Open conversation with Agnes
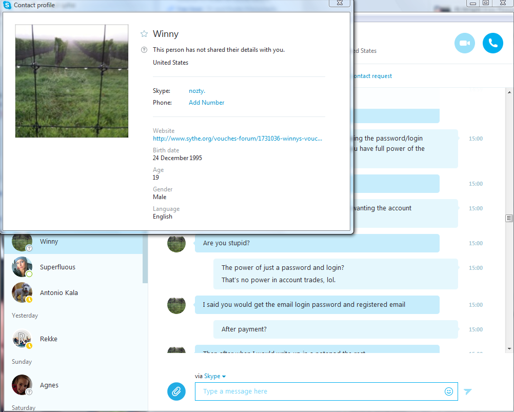Image resolution: width=514 pixels, height=412 pixels. tap(73, 385)
